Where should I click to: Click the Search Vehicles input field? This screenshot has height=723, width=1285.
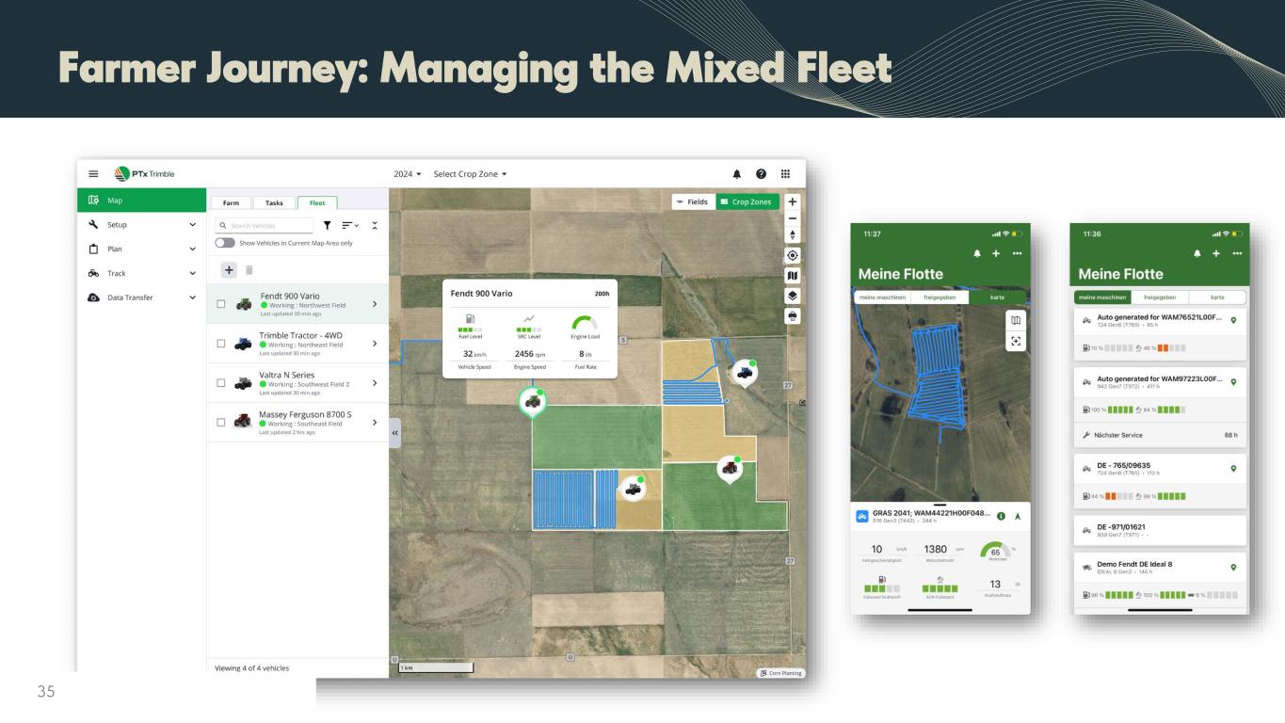point(265,226)
